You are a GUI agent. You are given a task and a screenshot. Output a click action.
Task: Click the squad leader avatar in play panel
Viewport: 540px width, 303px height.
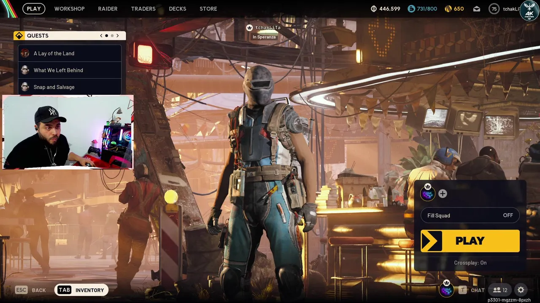click(427, 193)
